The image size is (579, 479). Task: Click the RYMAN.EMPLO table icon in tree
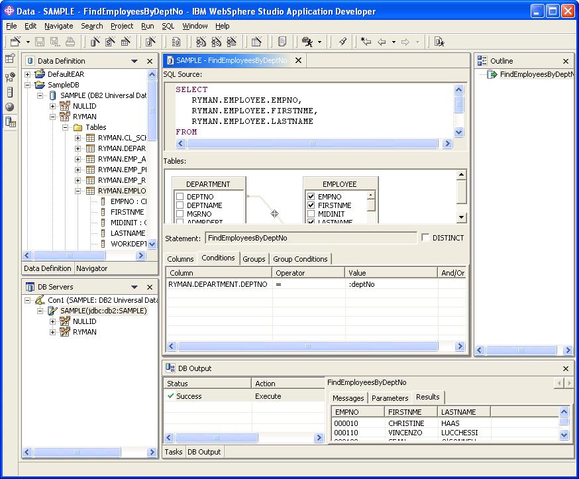click(90, 191)
